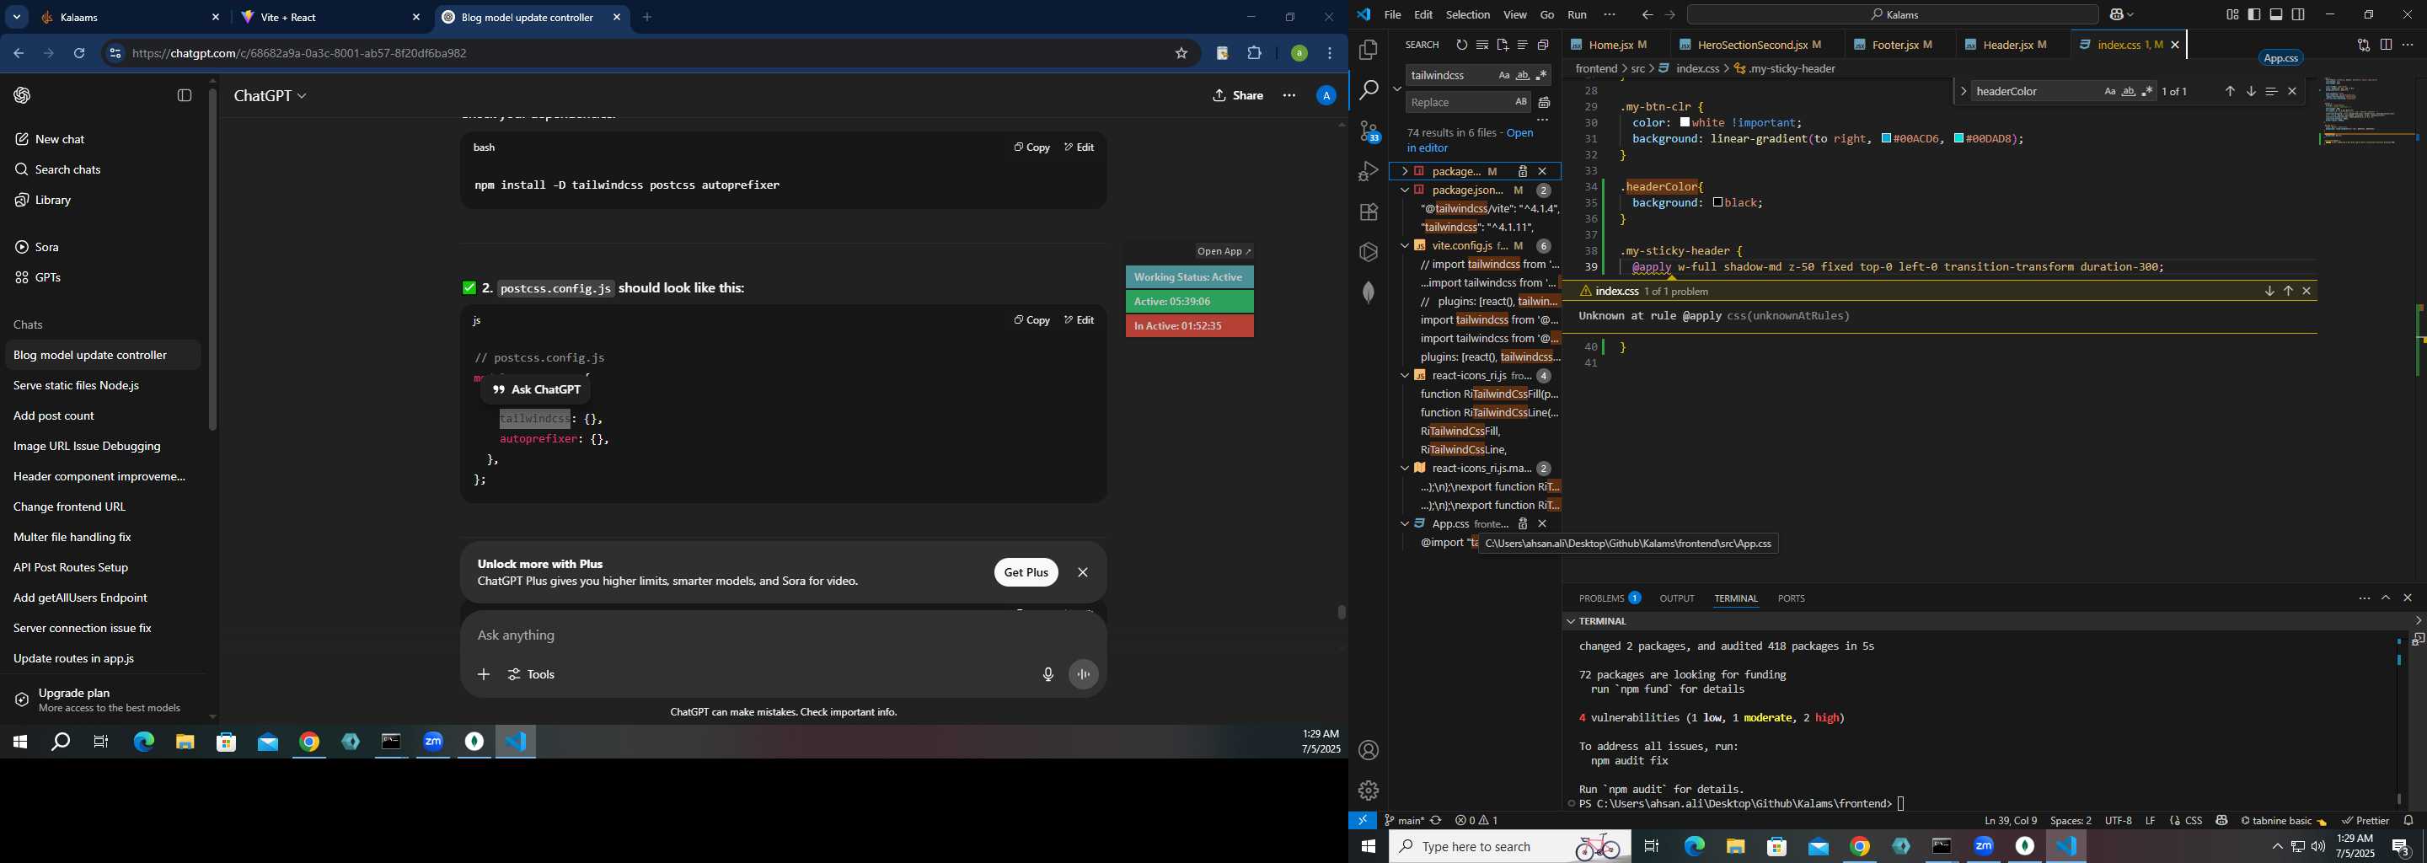Click the ChatGPT microphone dictate icon

tap(1047, 674)
